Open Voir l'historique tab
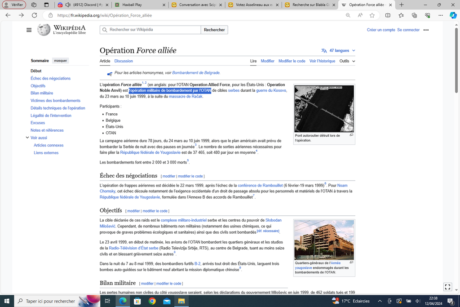Image resolution: width=460 pixels, height=307 pixels. [322, 61]
